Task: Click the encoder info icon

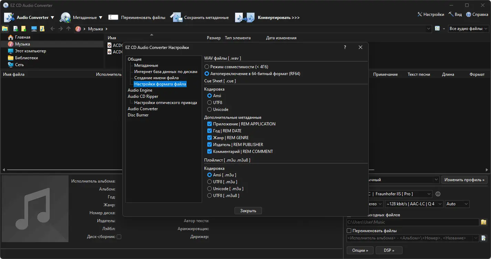Action: point(438,194)
